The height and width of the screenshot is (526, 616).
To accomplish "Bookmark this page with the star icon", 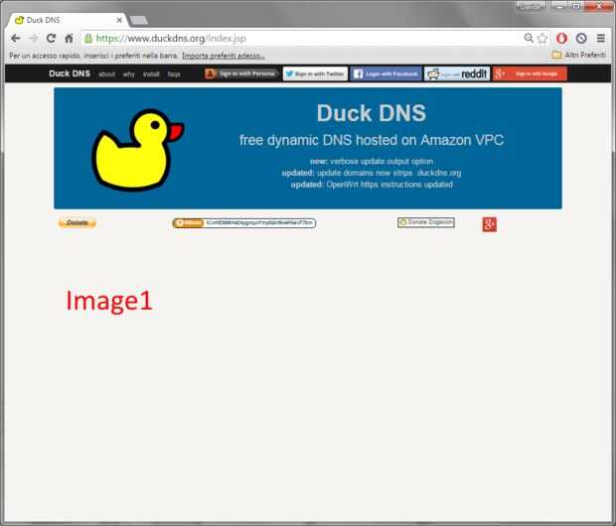I will (542, 38).
